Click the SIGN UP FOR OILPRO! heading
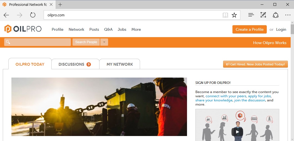This screenshot has width=294, height=141. [213, 83]
